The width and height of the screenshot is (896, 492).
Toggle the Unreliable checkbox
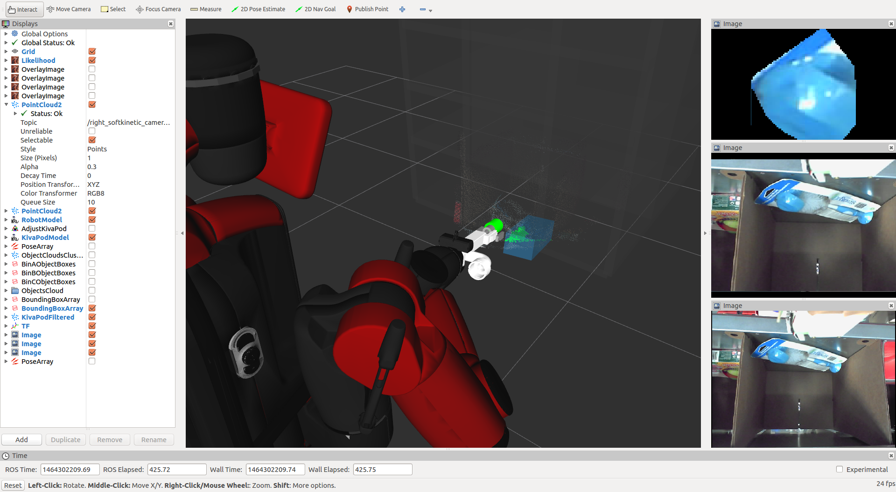(x=92, y=131)
